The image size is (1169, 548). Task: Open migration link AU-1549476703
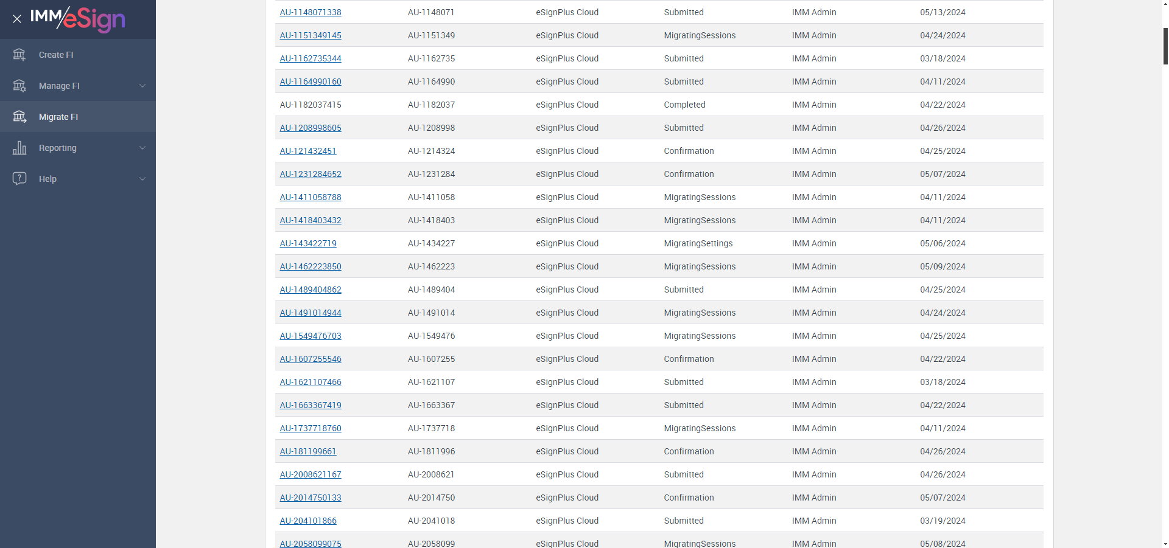click(311, 336)
